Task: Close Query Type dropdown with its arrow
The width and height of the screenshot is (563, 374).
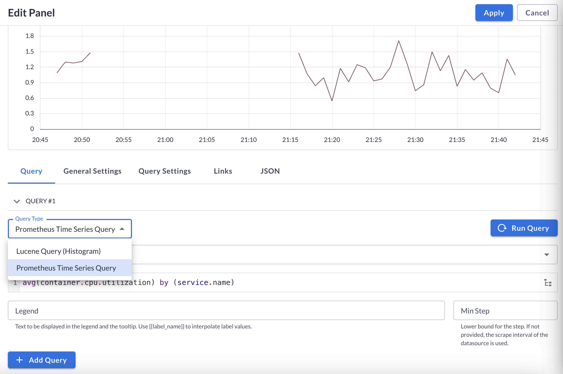Action: point(122,229)
